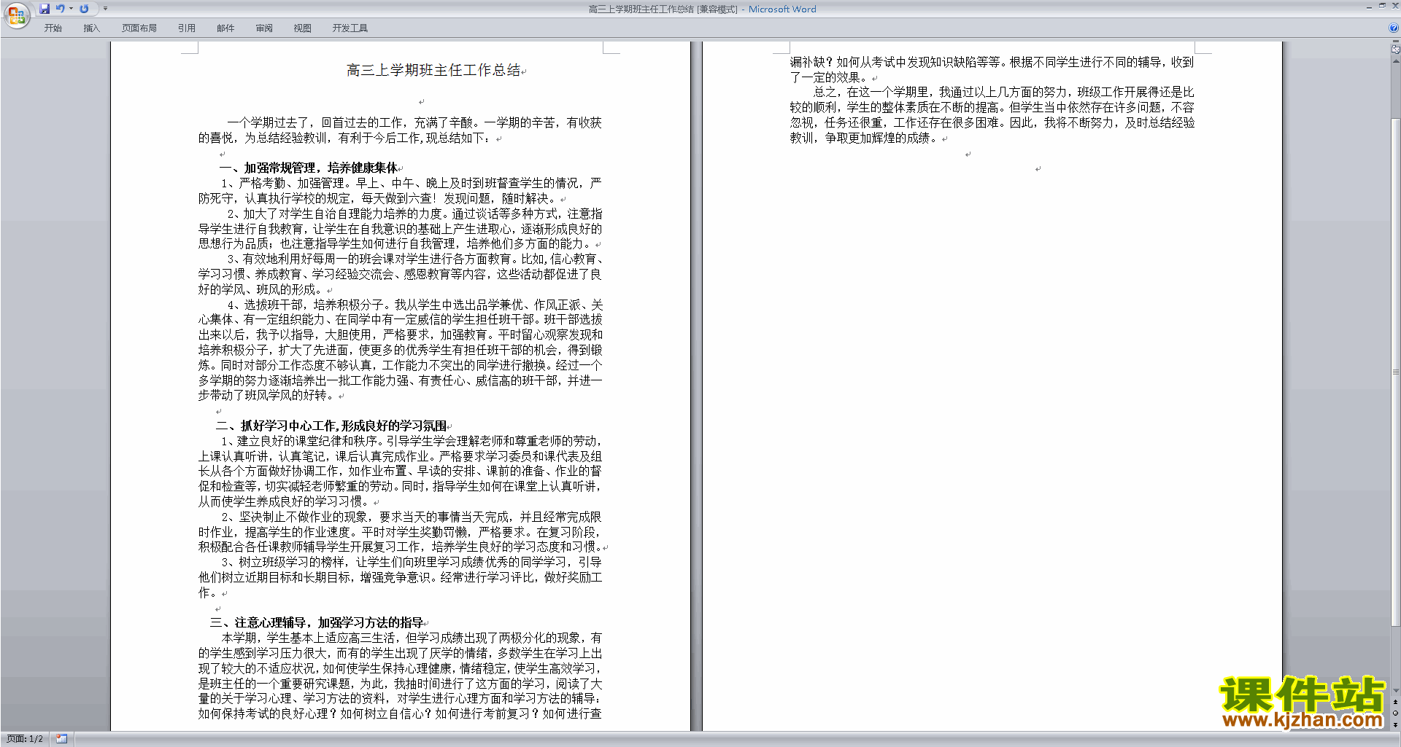Go to previous page browse arrow
1401x747 pixels.
coord(1395,703)
